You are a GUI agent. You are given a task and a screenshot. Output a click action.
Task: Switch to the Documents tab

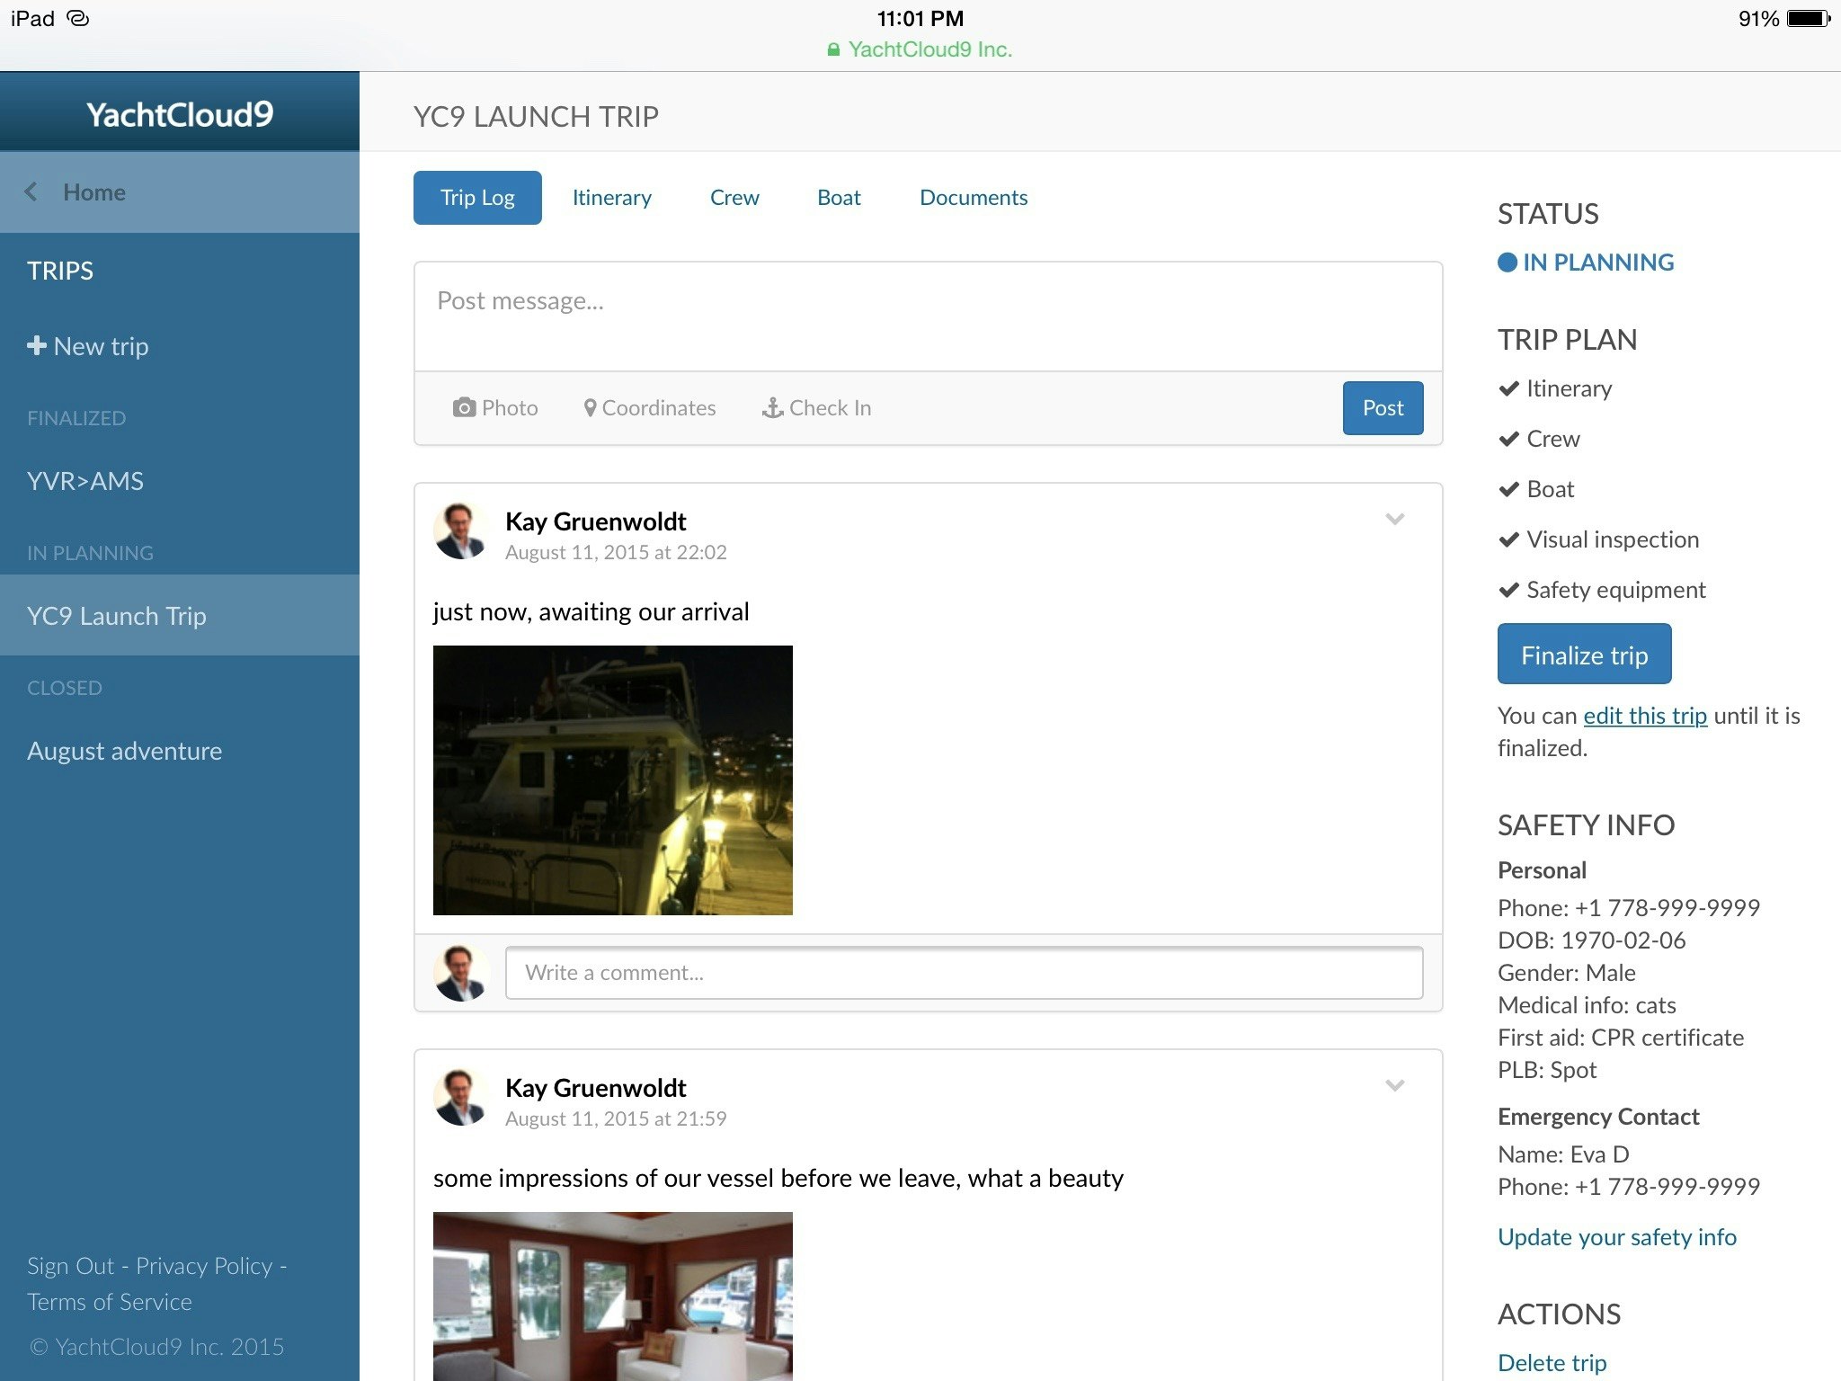[973, 197]
